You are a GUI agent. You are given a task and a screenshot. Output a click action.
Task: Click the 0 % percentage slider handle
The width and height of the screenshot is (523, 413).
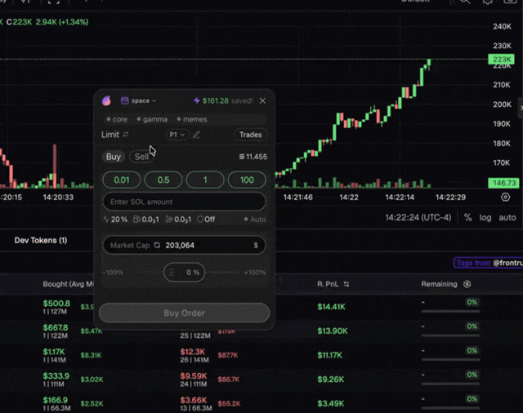click(x=184, y=273)
